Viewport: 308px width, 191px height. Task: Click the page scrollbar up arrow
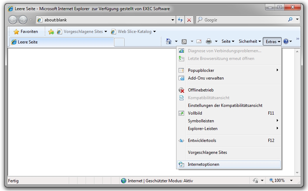pos(297,52)
